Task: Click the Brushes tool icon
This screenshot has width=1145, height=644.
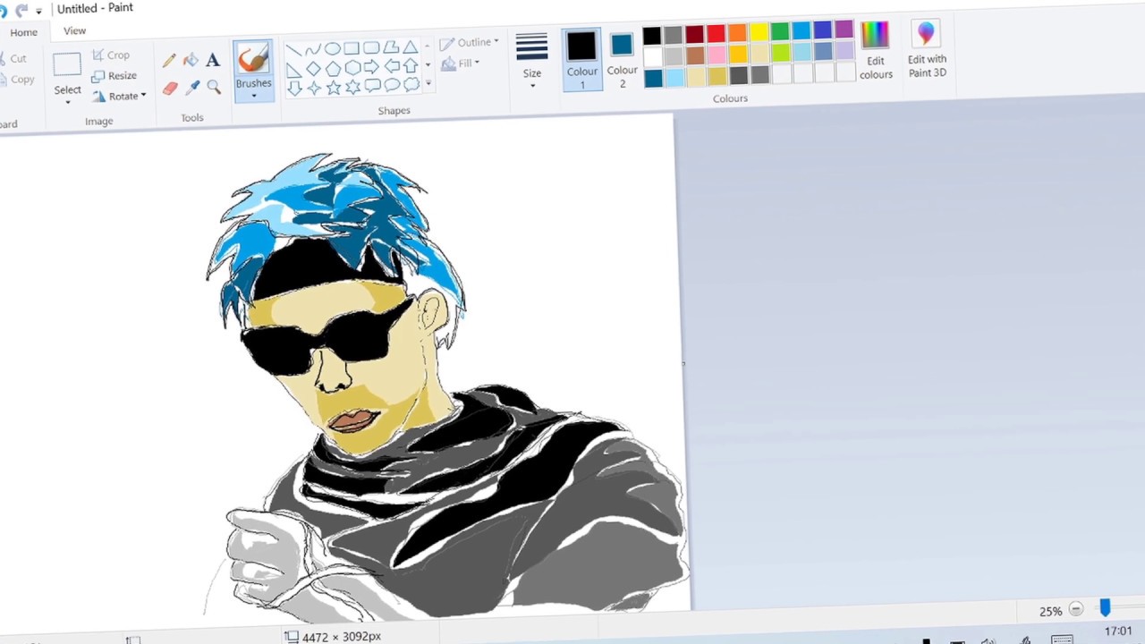Action: tap(253, 59)
